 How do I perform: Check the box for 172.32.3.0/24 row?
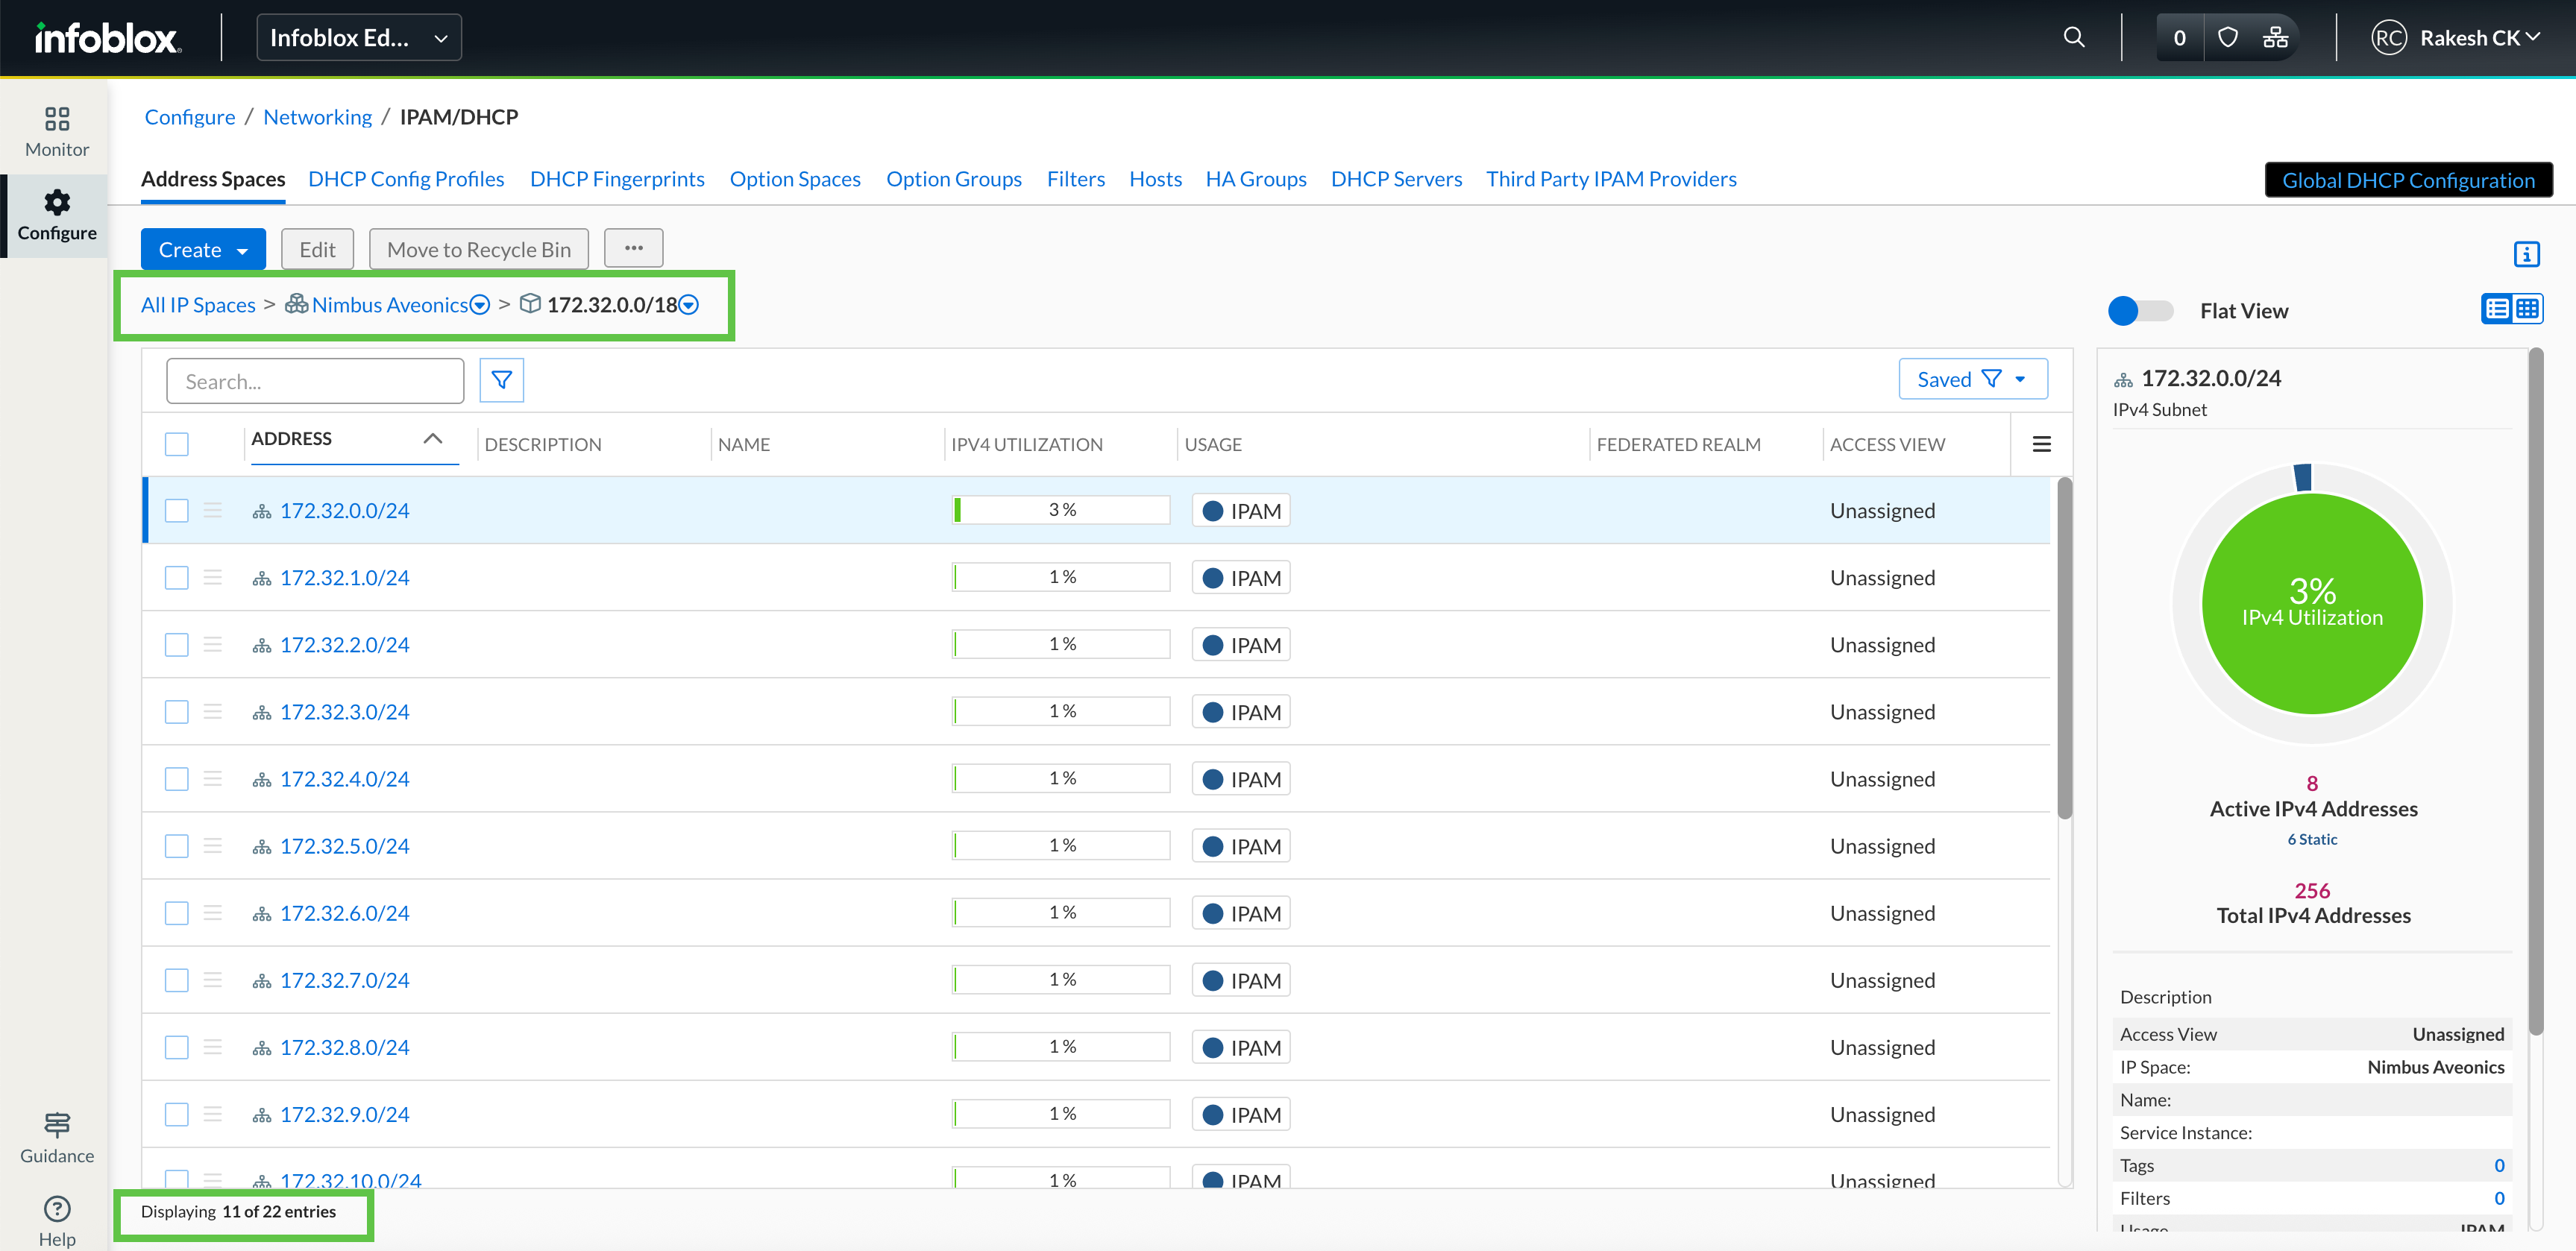(177, 712)
